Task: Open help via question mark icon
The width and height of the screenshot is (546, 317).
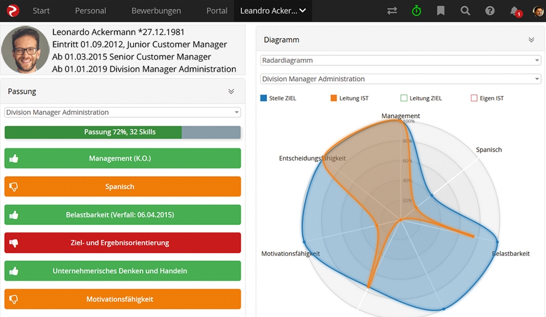Action: point(490,11)
